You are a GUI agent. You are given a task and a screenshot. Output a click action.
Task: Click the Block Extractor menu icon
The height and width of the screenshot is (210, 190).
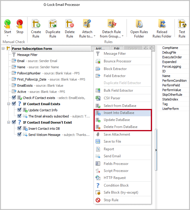click(x=98, y=69)
